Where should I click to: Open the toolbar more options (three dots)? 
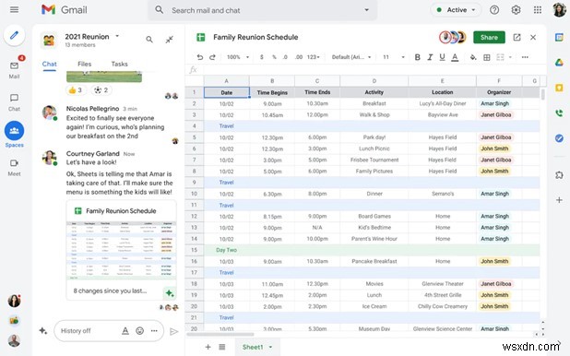point(525,57)
